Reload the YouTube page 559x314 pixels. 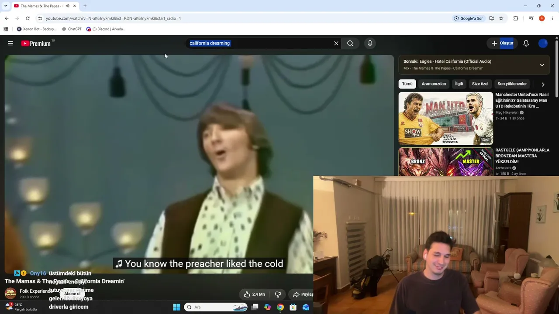(28, 18)
